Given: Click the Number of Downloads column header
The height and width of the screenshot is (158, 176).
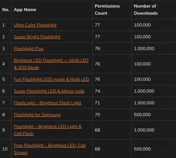Looking at the screenshot, I should (146, 10).
